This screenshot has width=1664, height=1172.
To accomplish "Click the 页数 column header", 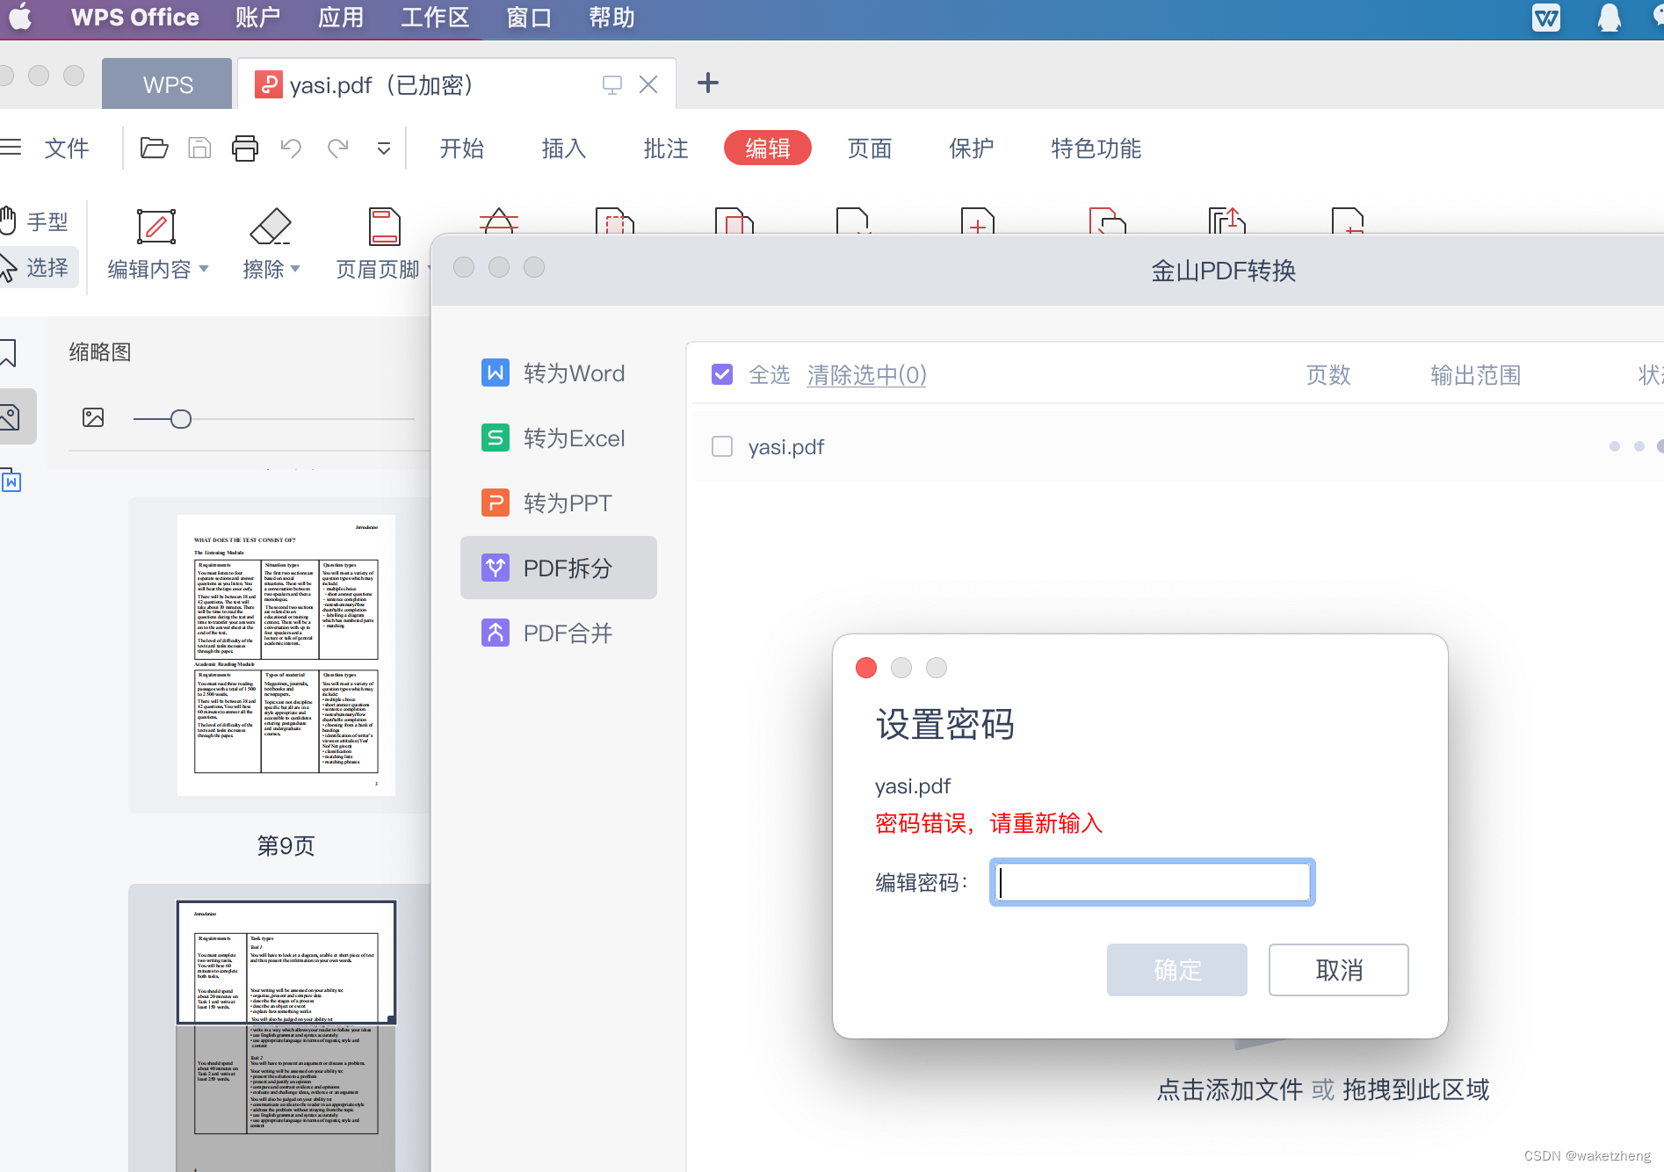I will (x=1328, y=375).
